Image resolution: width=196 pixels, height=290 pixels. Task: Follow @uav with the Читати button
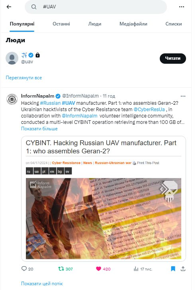click(173, 59)
